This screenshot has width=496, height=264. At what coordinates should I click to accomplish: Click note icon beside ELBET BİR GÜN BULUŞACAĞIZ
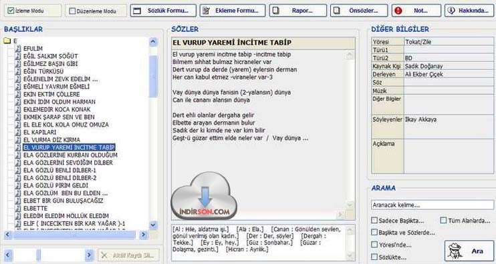pyautogui.click(x=18, y=200)
